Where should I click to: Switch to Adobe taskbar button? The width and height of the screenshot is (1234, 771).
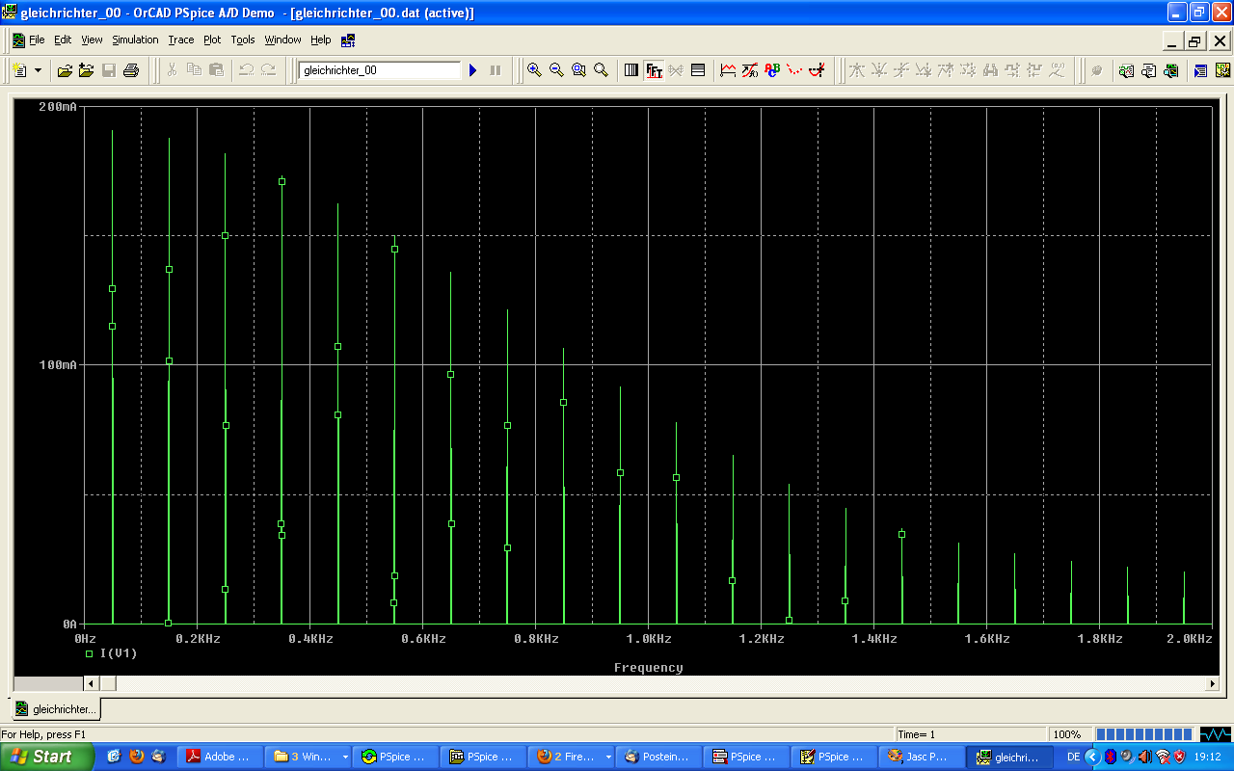tap(219, 757)
